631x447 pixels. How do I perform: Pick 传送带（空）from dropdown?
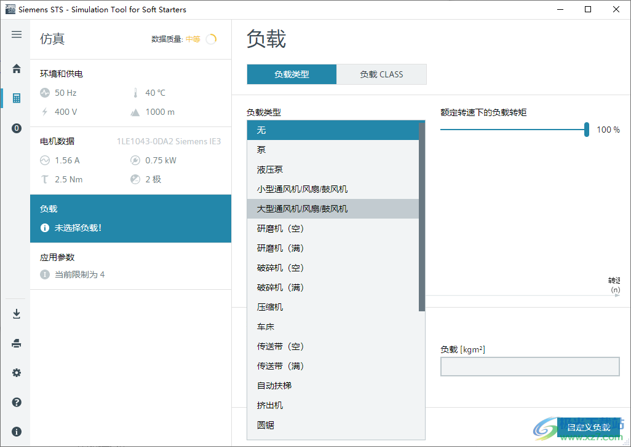pos(333,346)
